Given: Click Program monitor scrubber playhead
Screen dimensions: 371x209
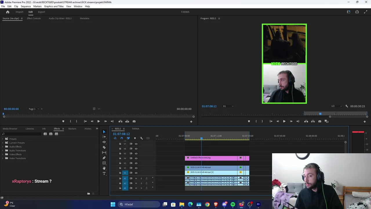Looking at the screenshot, I should (x=320, y=114).
